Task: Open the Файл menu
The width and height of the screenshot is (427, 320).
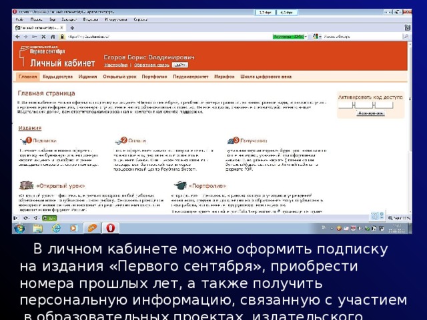Action: [x=19, y=19]
